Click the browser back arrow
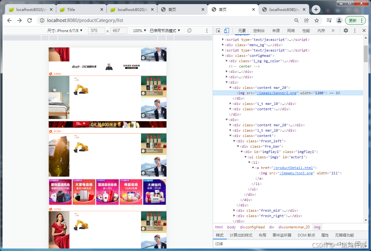The image size is (371, 251). (9, 20)
